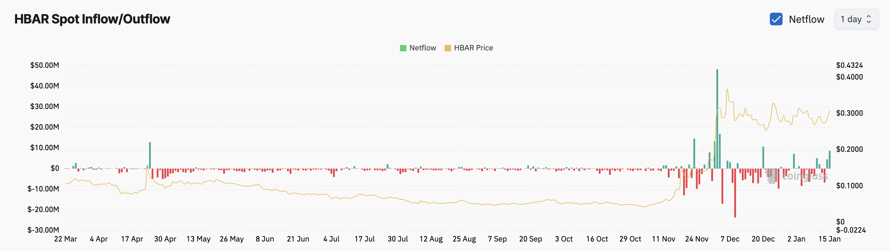Click the 7 Dec date axis label
The image size is (890, 251).
click(x=730, y=239)
